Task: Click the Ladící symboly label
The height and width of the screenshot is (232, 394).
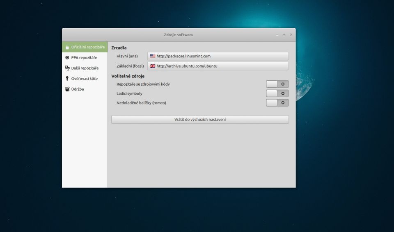Action: (129, 93)
